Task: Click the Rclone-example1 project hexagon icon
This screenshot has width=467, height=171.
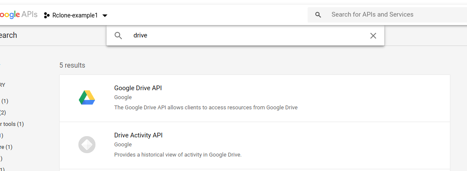Action: point(47,15)
